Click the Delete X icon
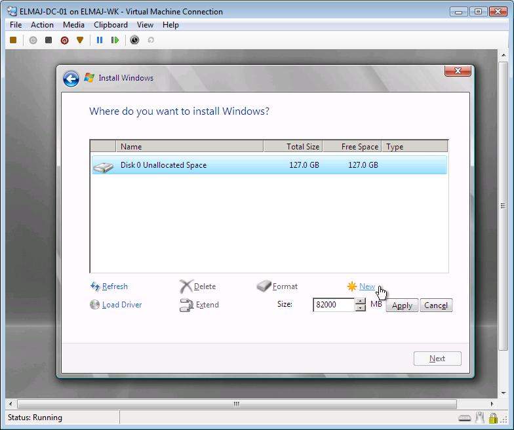This screenshot has height=430, width=514. pos(186,286)
